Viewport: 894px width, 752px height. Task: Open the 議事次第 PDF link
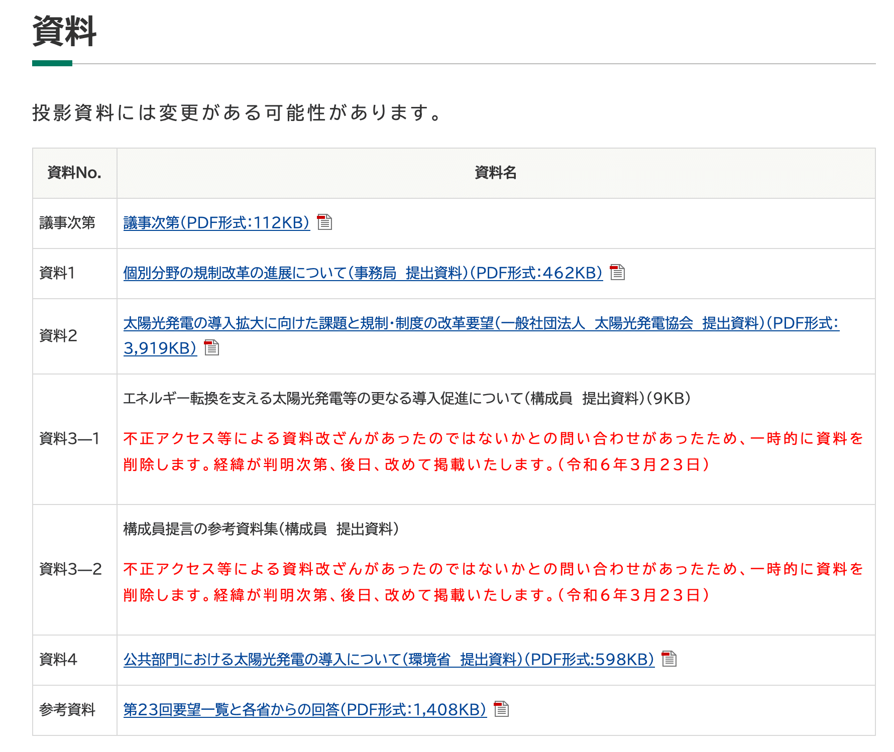pos(216,223)
